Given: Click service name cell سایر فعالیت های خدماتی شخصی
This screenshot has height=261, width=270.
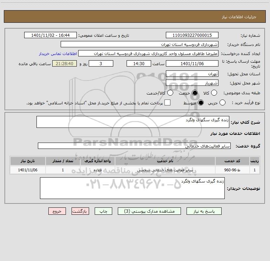Looking at the screenshot, I should [165, 170].
